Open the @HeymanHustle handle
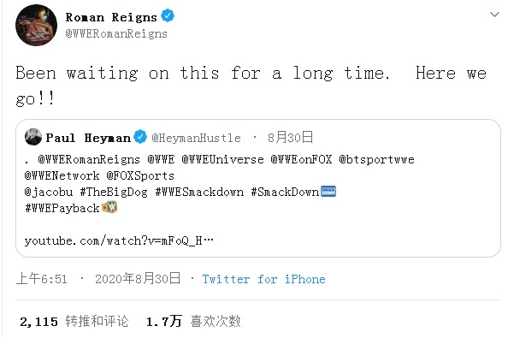Image resolution: width=508 pixels, height=338 pixels. (197, 138)
